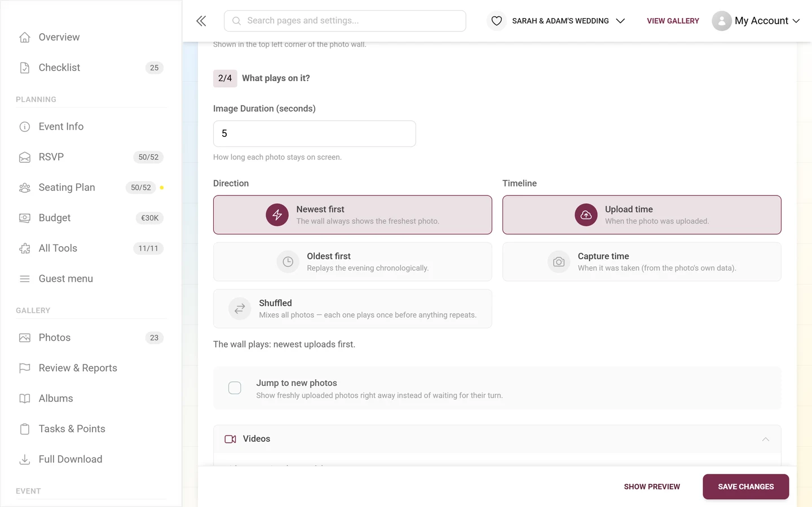Image resolution: width=812 pixels, height=507 pixels.
Task: Click the shuffle arrows icon
Action: pos(240,309)
